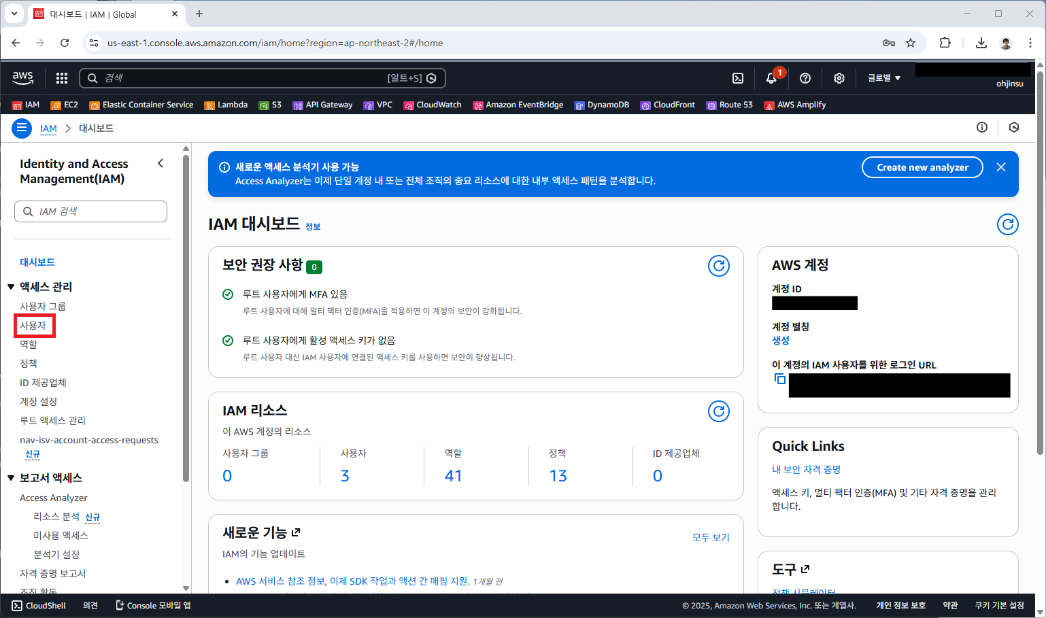Image resolution: width=1046 pixels, height=618 pixels.
Task: Open 의견 in the bottom bar
Action: click(x=89, y=605)
